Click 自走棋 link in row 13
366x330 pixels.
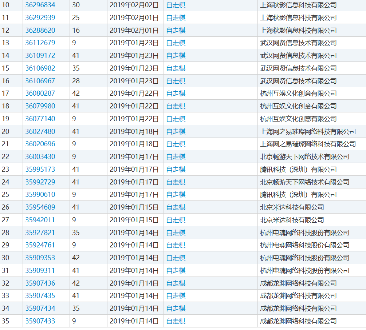[176, 43]
